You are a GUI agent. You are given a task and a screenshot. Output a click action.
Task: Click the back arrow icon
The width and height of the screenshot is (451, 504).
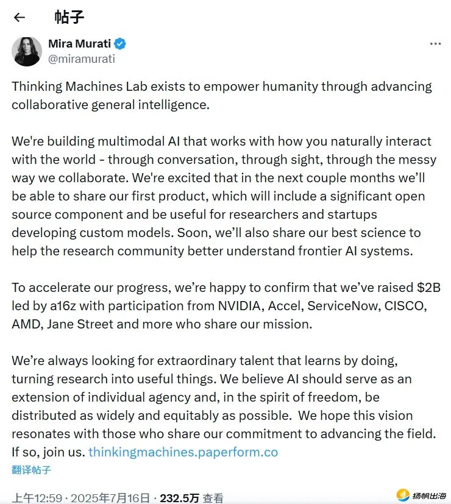[x=19, y=17]
